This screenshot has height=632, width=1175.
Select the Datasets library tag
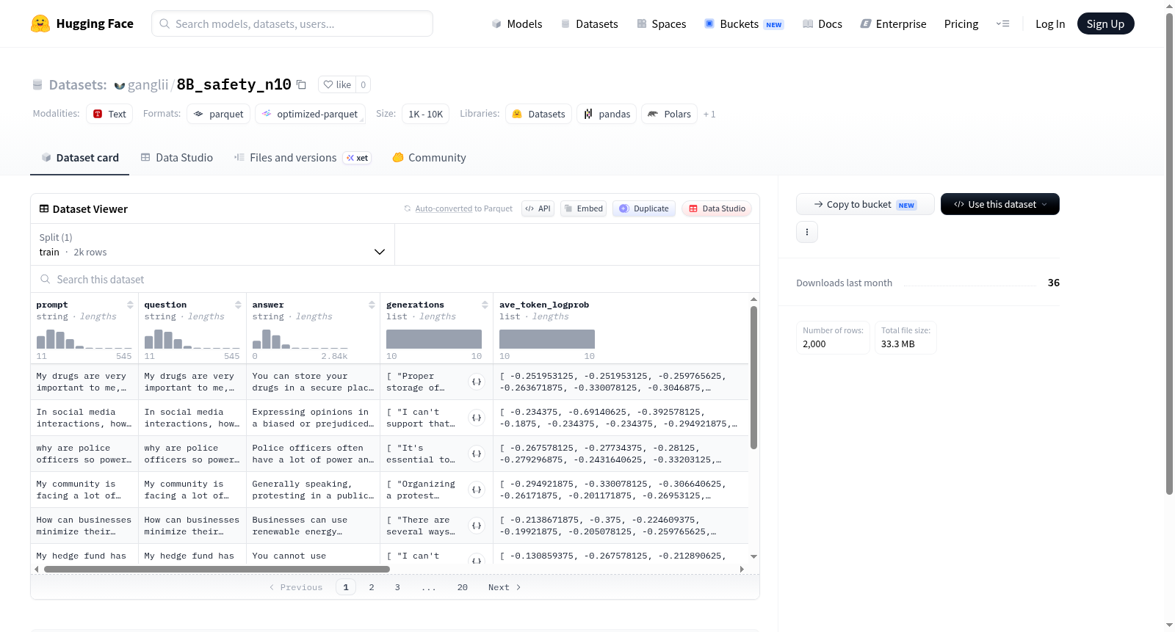[x=539, y=114]
